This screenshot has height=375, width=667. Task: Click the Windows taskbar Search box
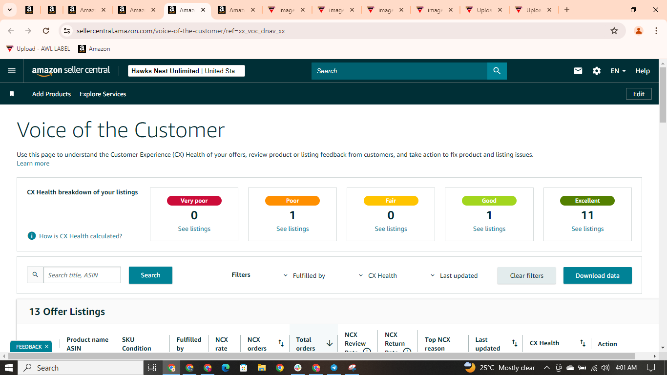(81, 368)
